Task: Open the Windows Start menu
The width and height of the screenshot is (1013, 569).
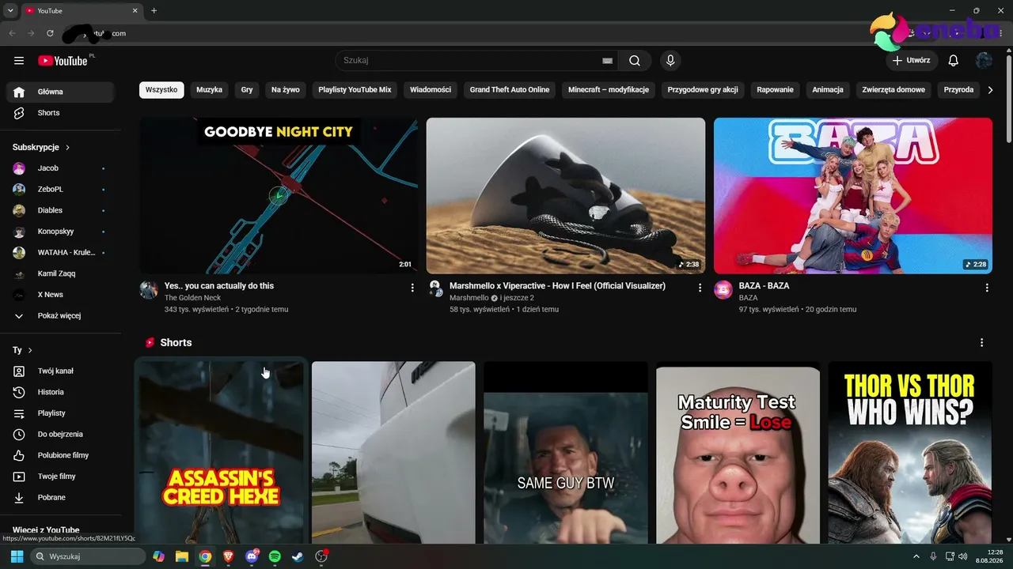Action: coord(17,556)
